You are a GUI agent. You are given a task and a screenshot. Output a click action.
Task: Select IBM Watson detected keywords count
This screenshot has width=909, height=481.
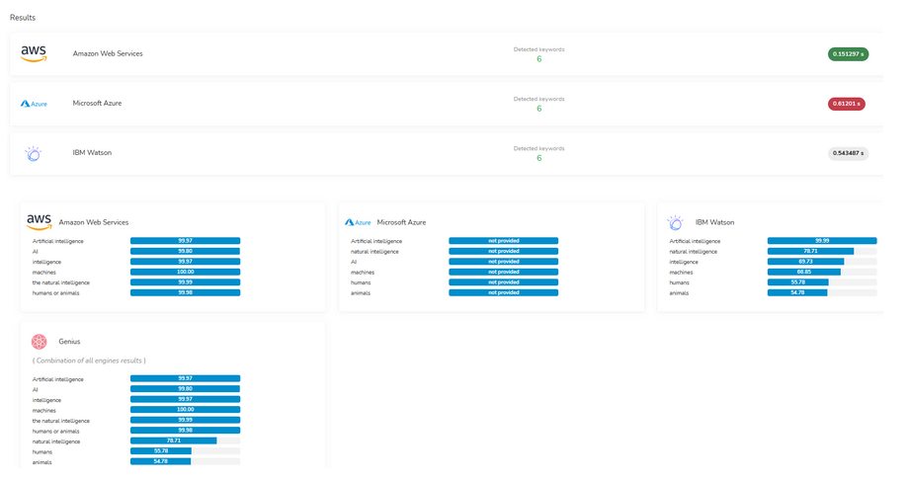coord(539,158)
